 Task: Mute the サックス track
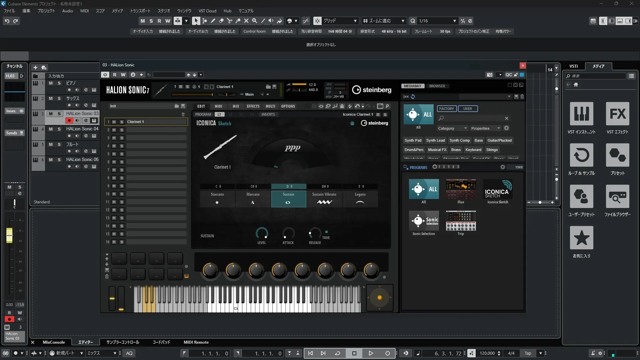[x=51, y=98]
